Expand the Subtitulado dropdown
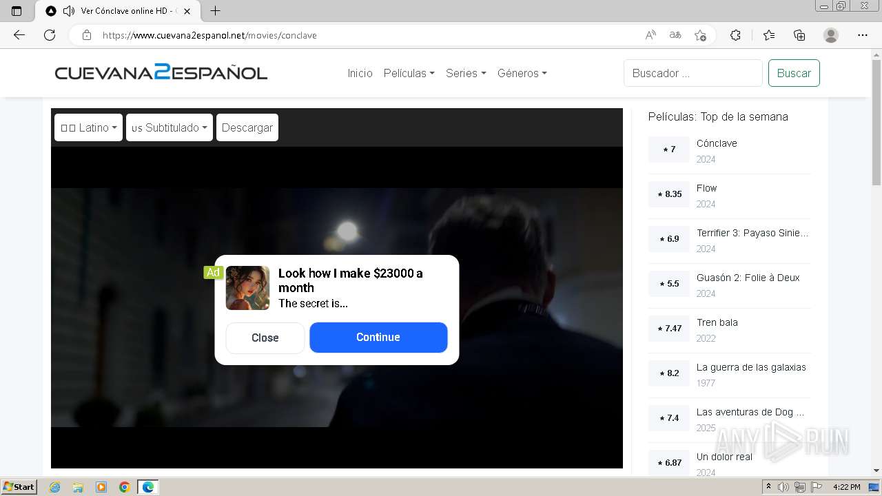Viewport: 882px width, 496px height. [170, 127]
